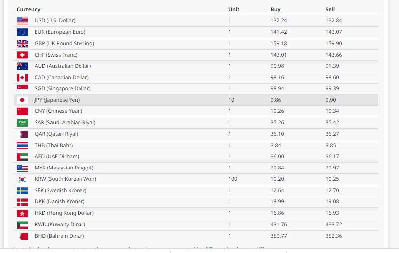Click the Unit column header

(x=234, y=9)
